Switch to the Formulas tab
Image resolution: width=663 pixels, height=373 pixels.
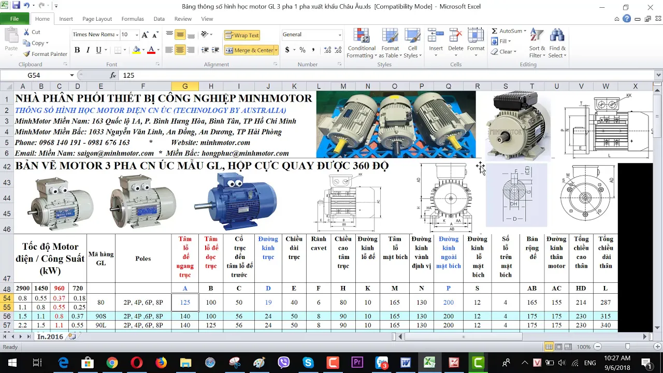click(x=133, y=19)
